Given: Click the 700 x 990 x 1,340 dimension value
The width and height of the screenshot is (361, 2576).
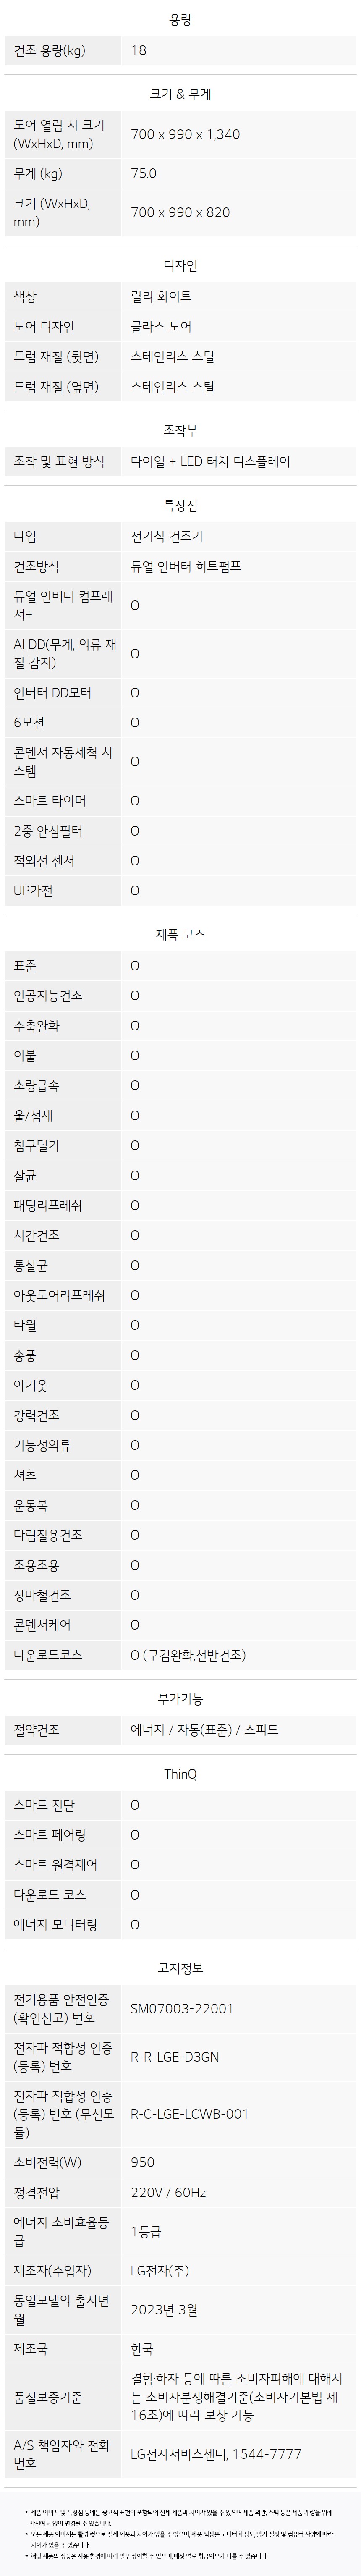Looking at the screenshot, I should pyautogui.click(x=185, y=134).
